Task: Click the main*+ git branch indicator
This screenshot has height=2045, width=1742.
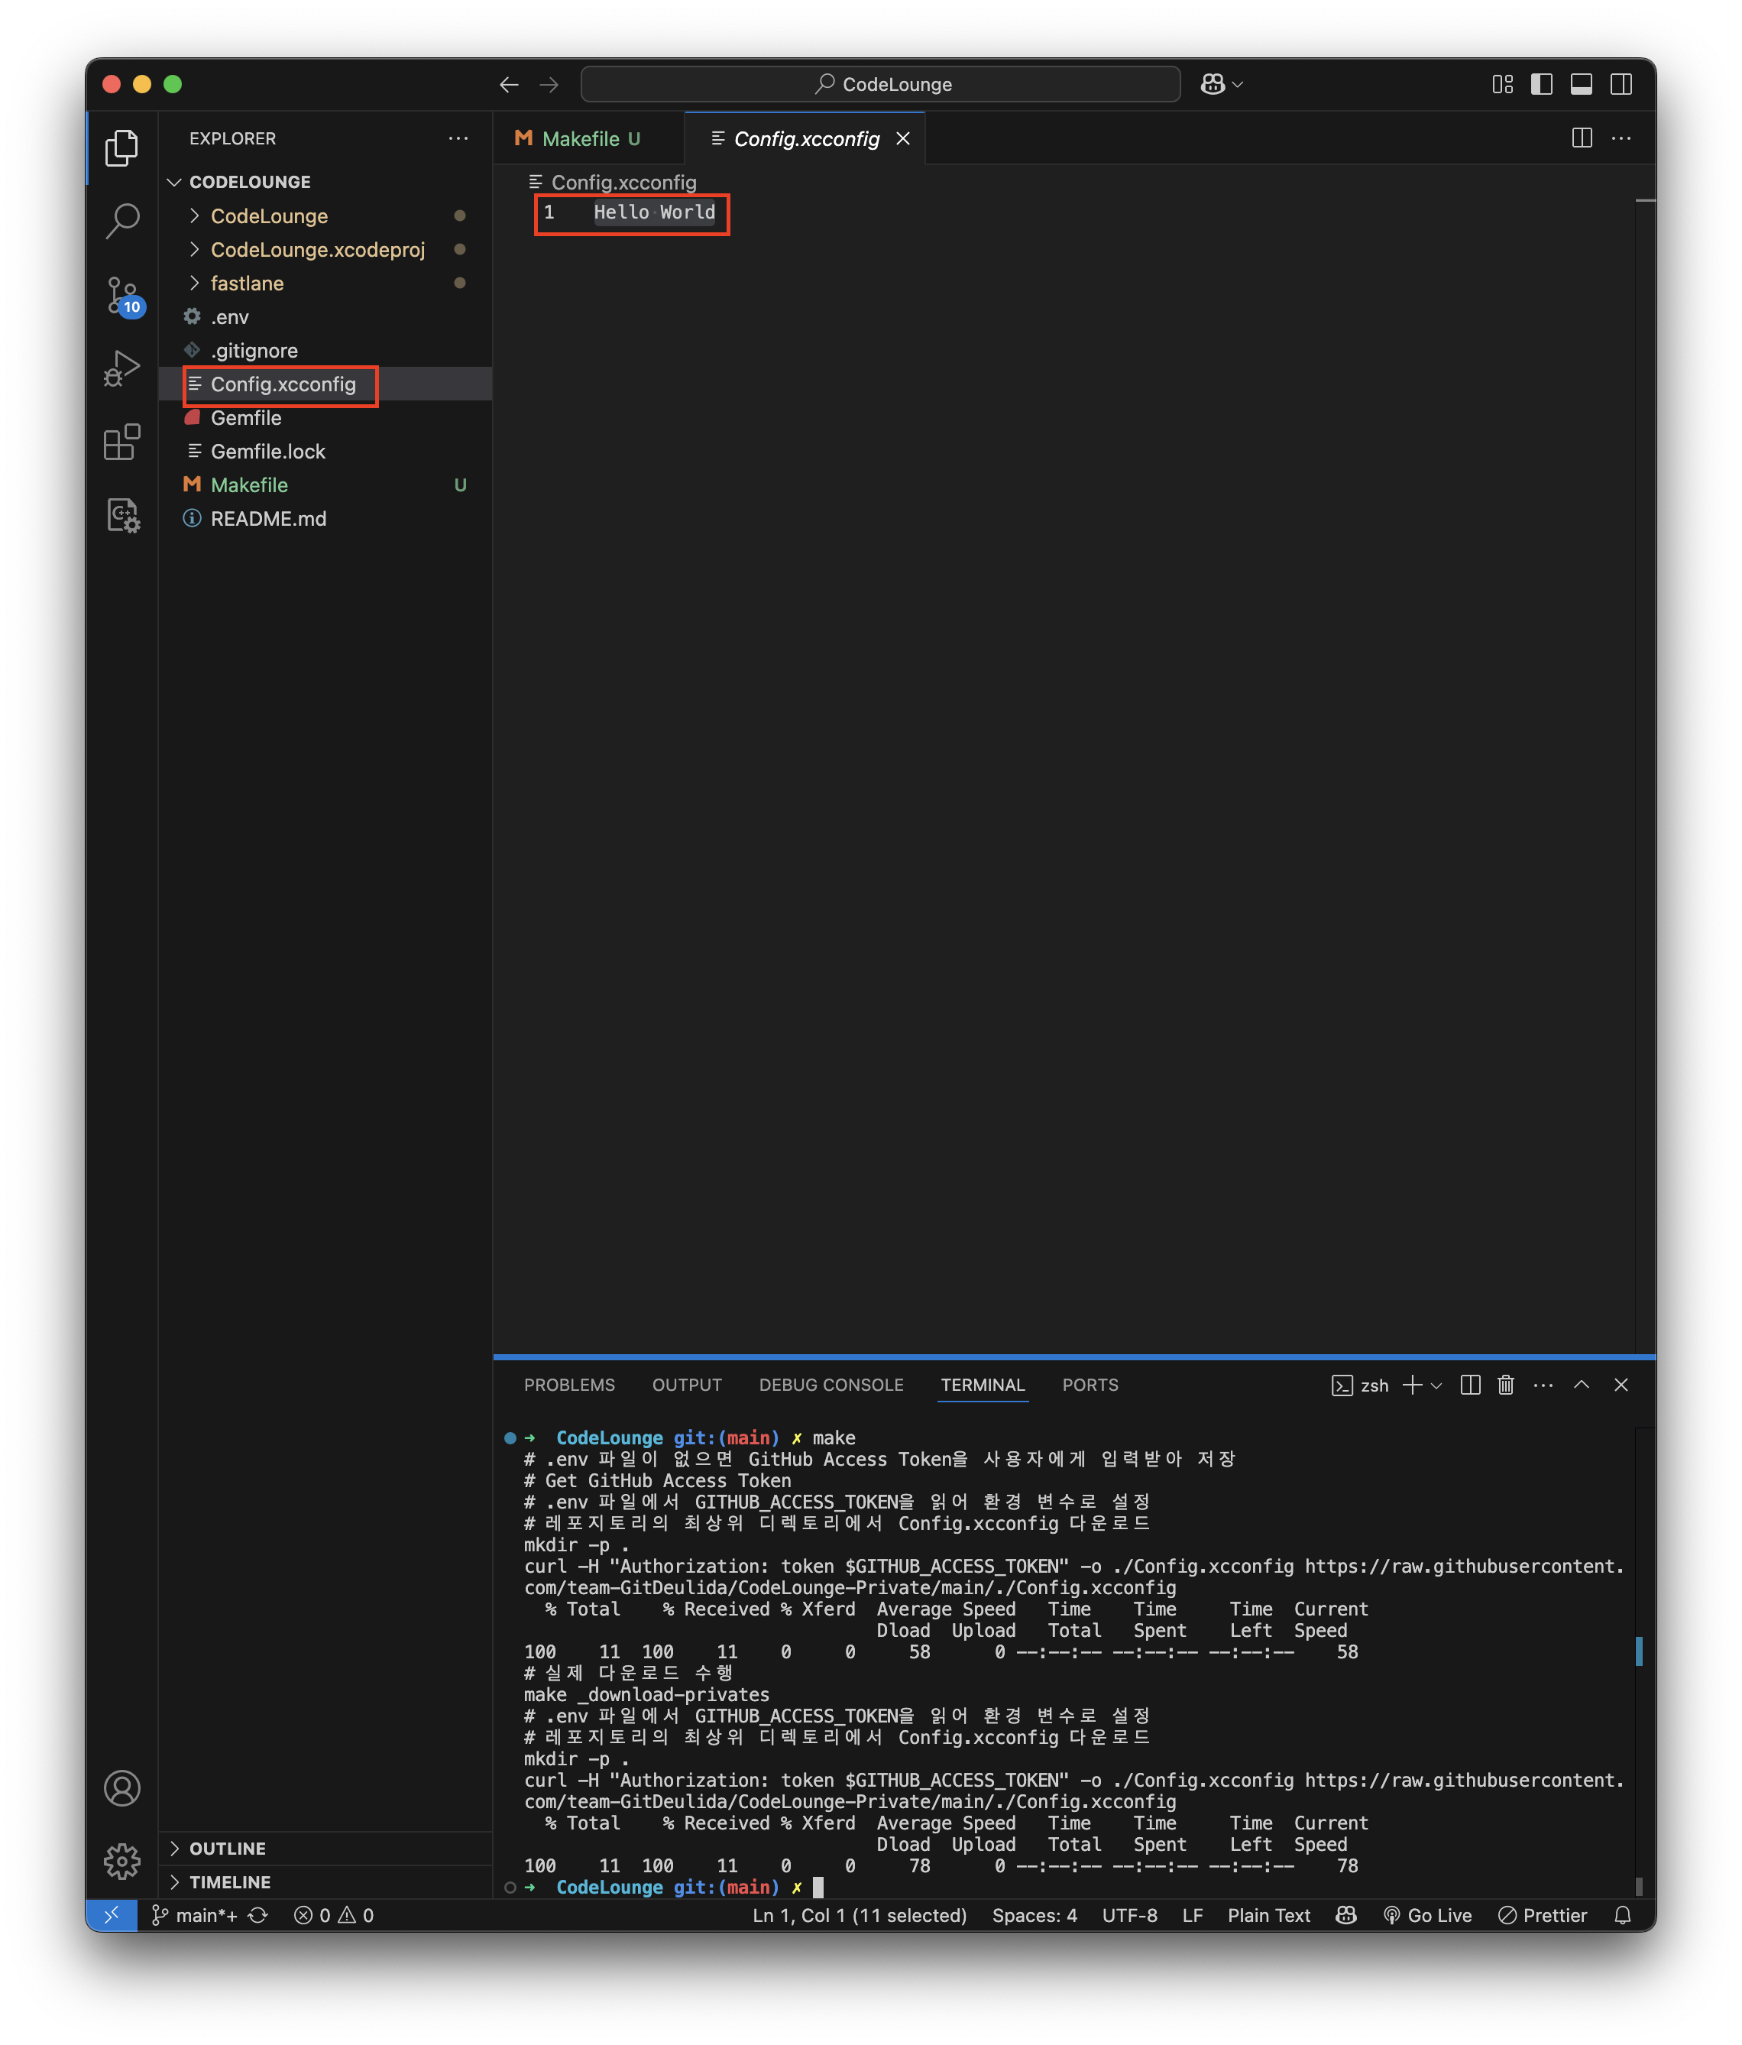Action: pyautogui.click(x=194, y=1915)
